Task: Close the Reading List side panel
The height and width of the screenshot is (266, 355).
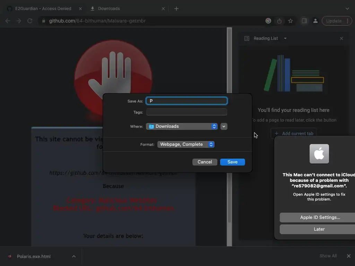Action: (x=341, y=38)
